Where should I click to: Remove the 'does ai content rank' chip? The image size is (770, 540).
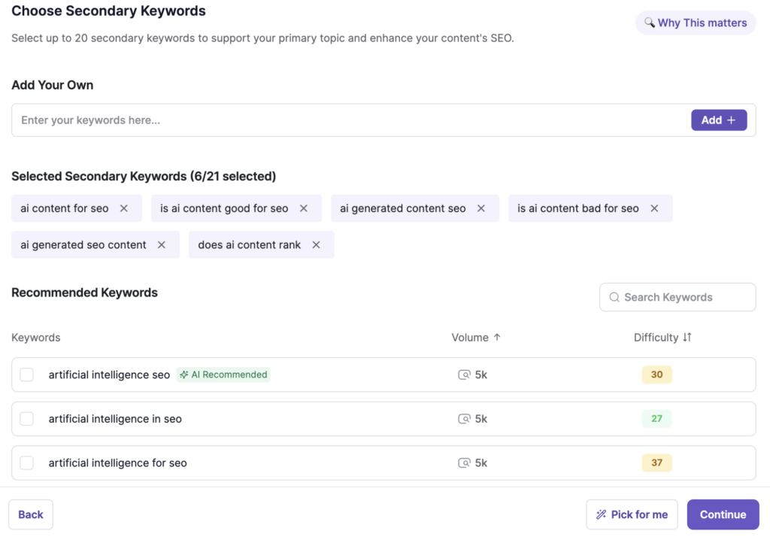(x=316, y=244)
